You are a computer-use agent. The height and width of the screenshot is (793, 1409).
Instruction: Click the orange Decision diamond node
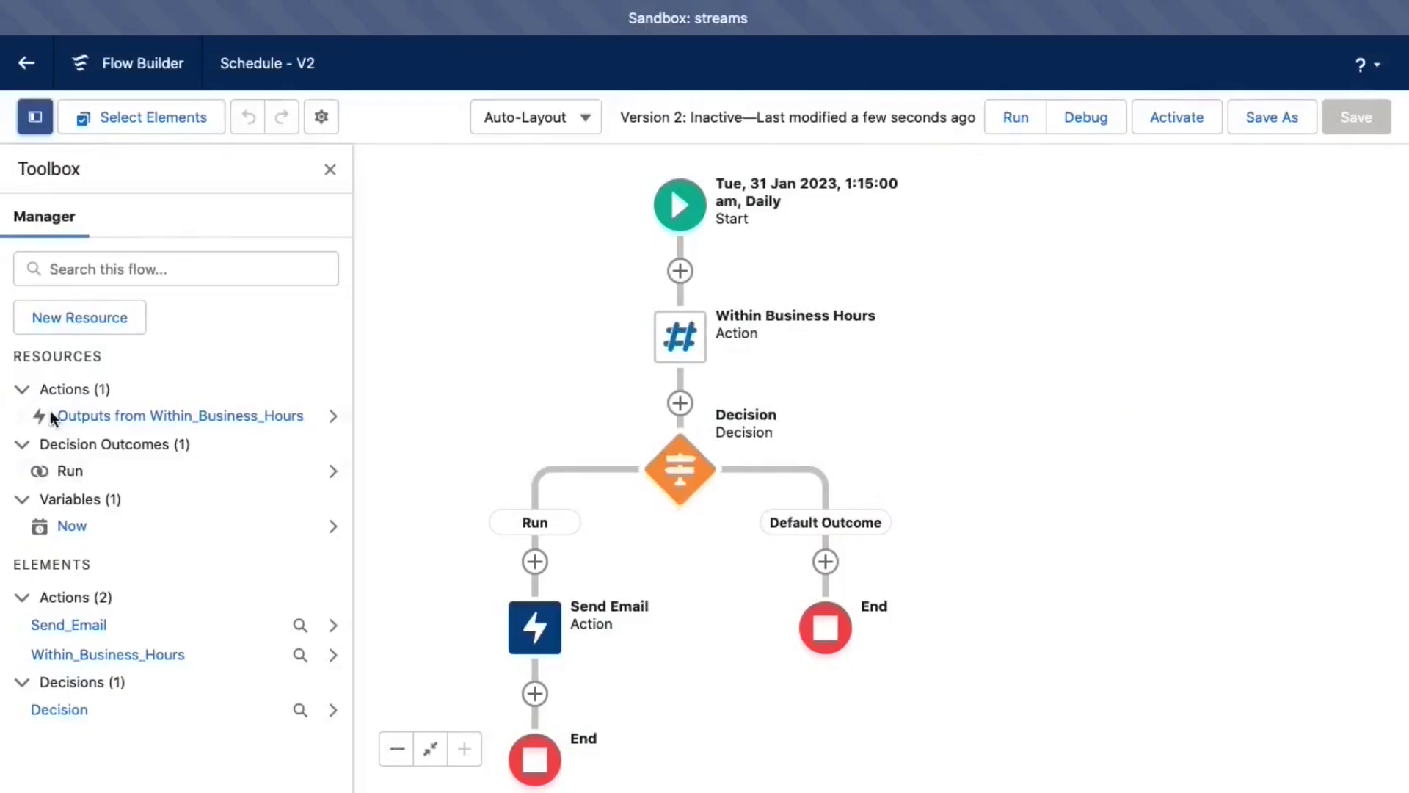point(680,469)
